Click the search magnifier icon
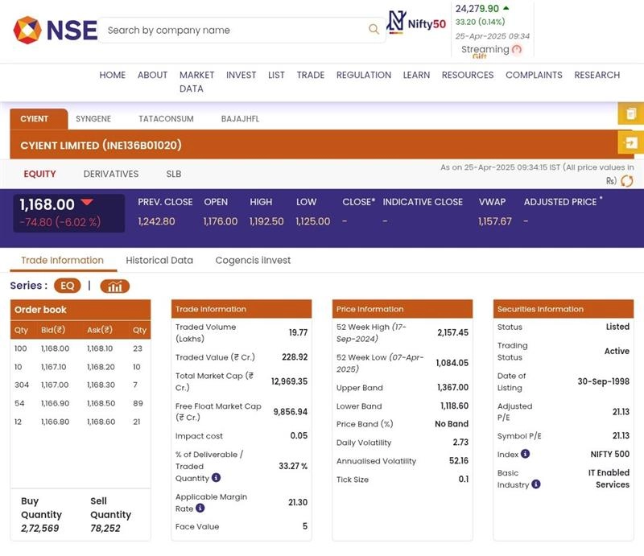Image resolution: width=644 pixels, height=556 pixels. (x=374, y=30)
